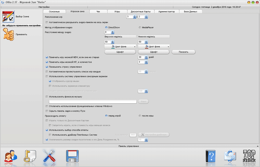The image size is (260, 167).
Task: Select DirectShow video display method
Action: pyautogui.click(x=106, y=27)
